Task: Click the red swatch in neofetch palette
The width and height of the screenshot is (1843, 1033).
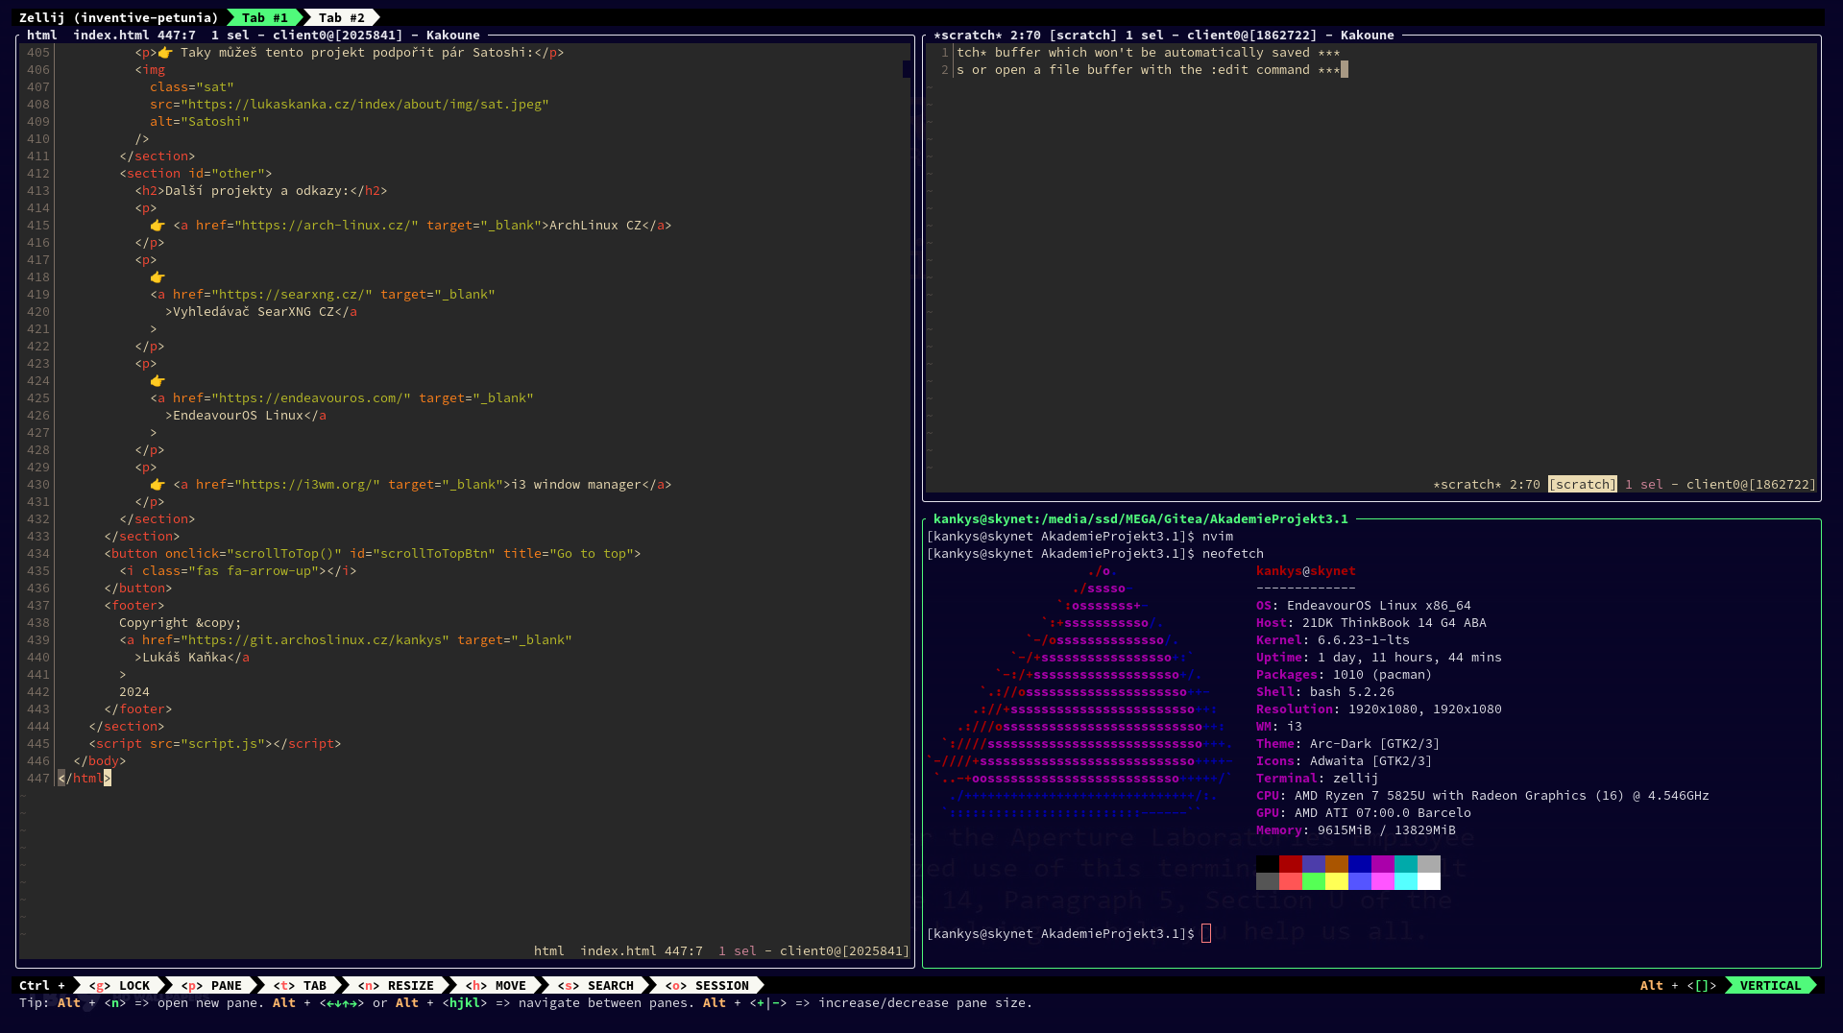Action: click(x=1290, y=864)
